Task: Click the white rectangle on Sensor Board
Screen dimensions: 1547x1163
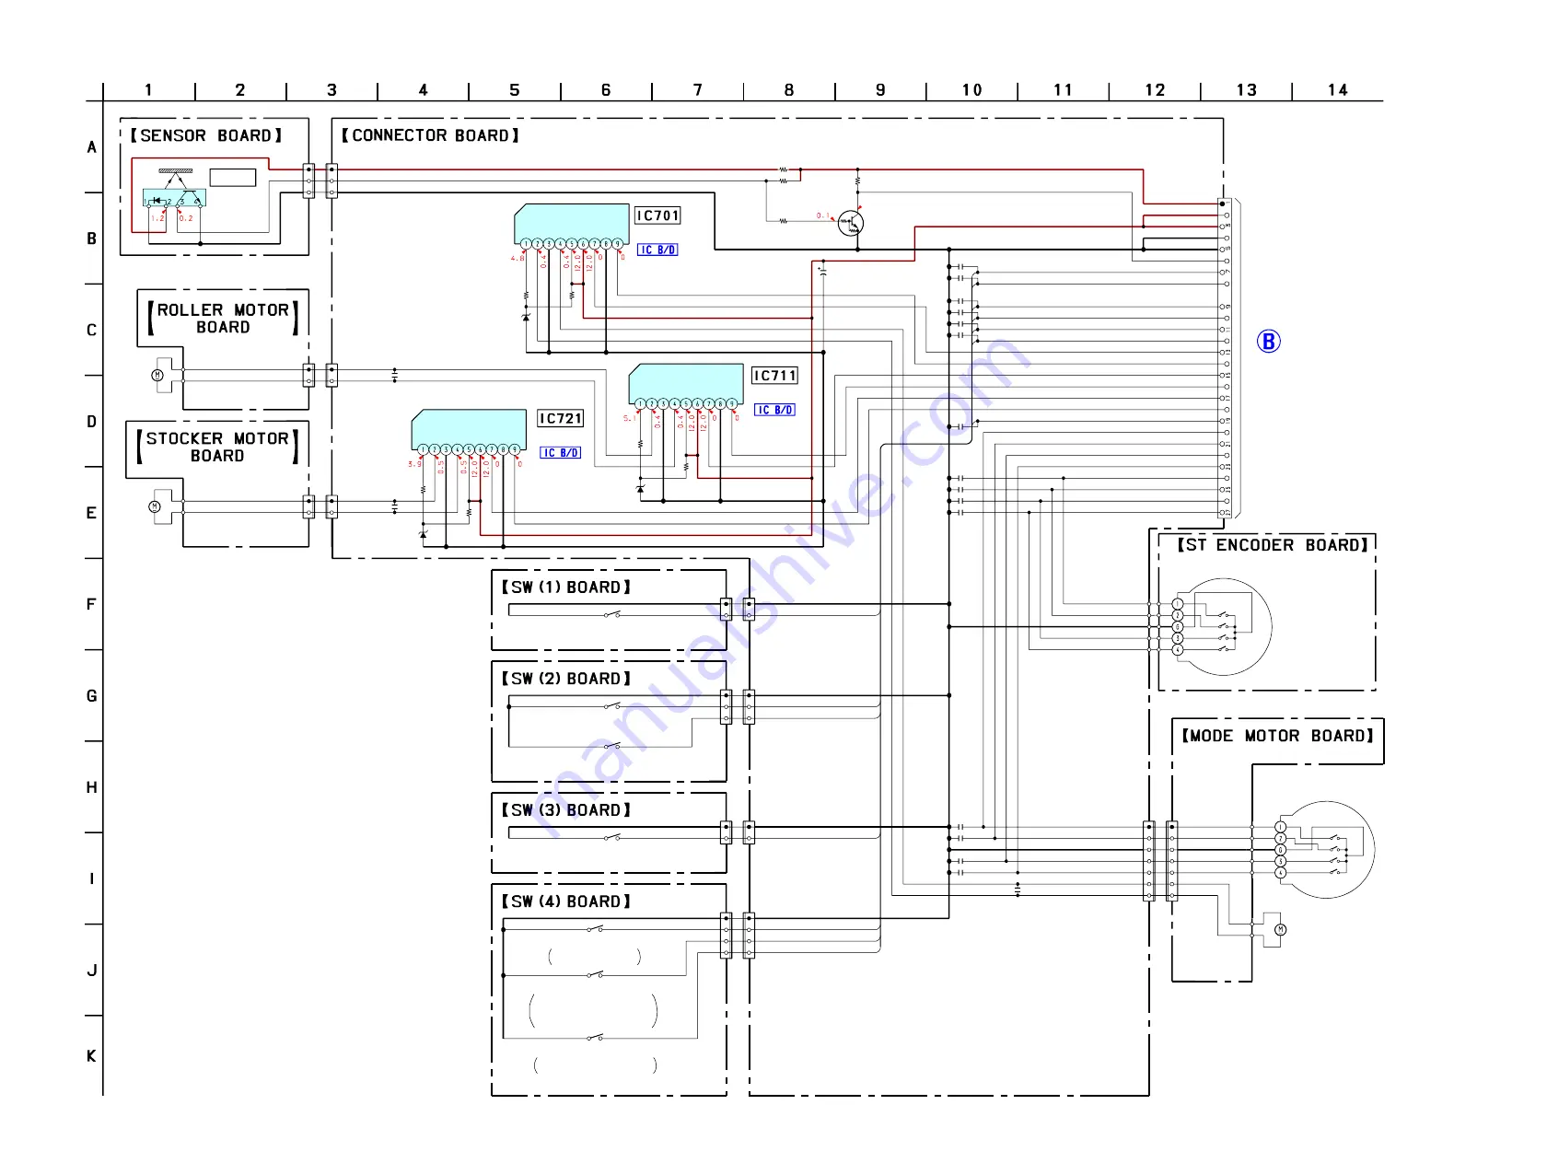Action: pos(233,178)
